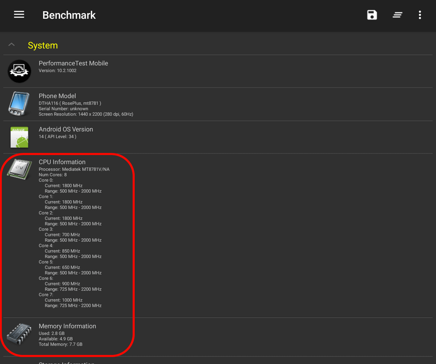Image resolution: width=436 pixels, height=364 pixels.
Task: Select the Phone Model heading
Action: click(x=57, y=96)
